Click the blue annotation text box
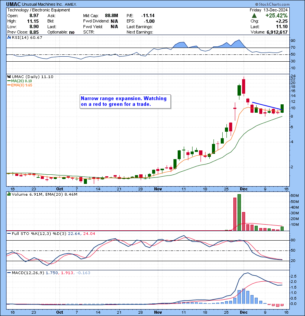Viewport: 305px width, 316px height. click(x=125, y=101)
